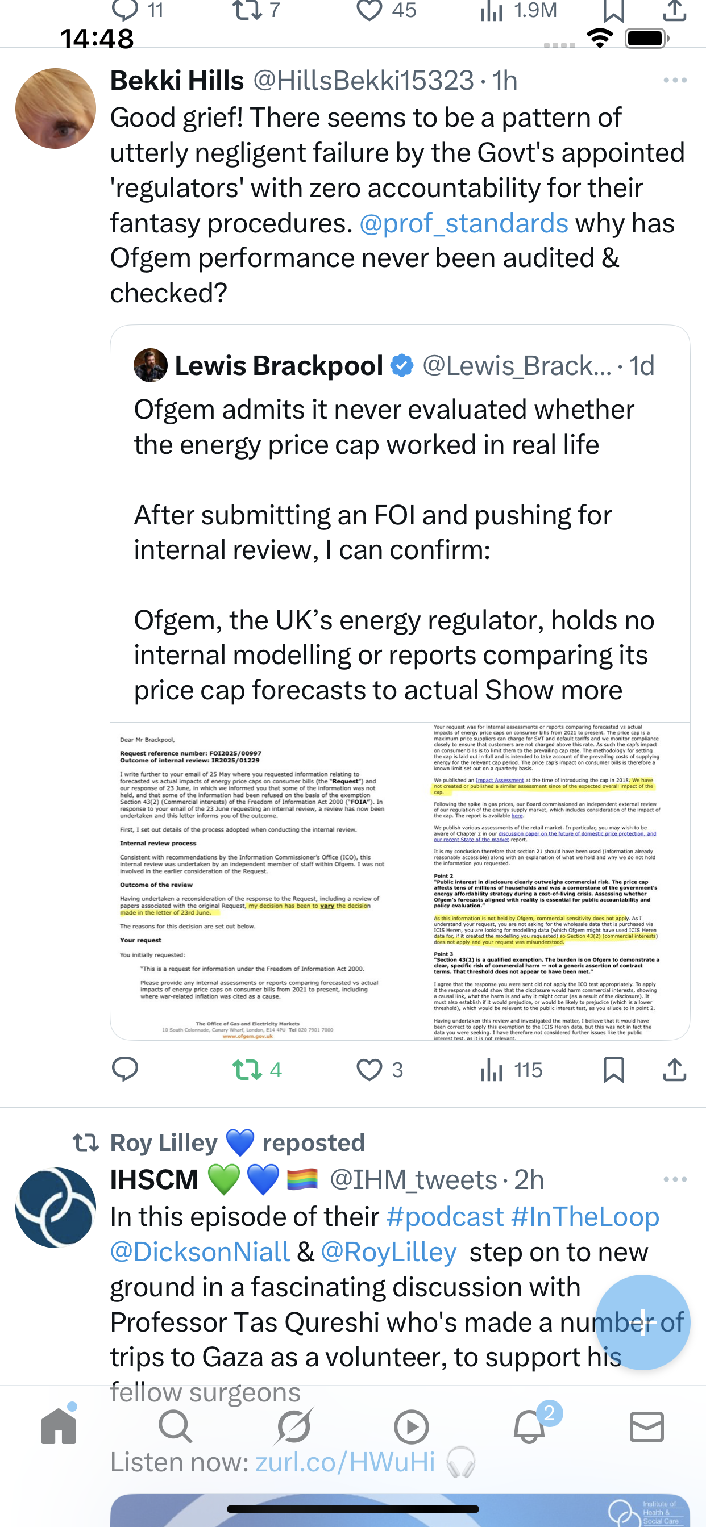Tap the compose new post button
The height and width of the screenshot is (1527, 706).
tap(642, 1321)
